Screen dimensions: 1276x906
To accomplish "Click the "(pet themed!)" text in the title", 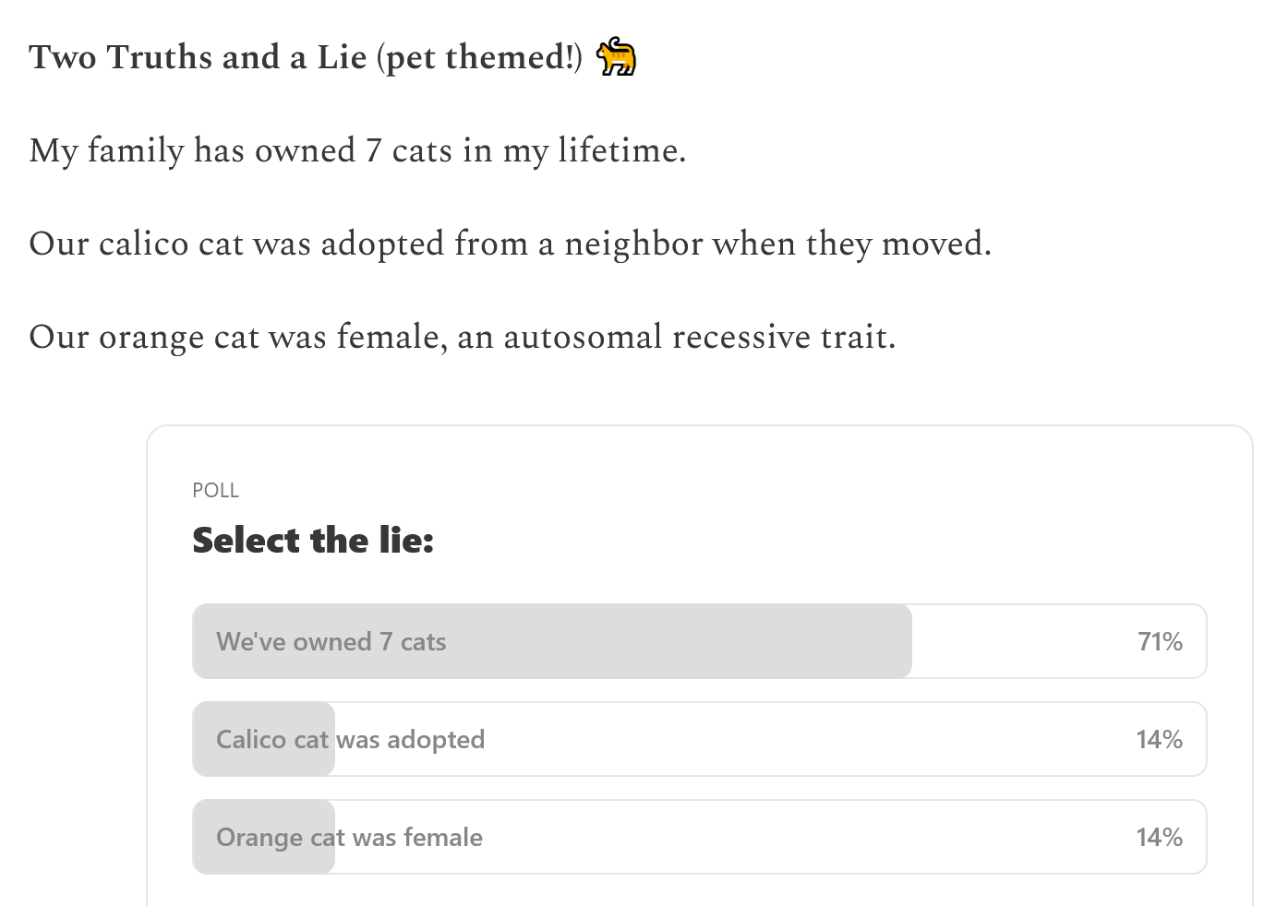I will (x=479, y=57).
